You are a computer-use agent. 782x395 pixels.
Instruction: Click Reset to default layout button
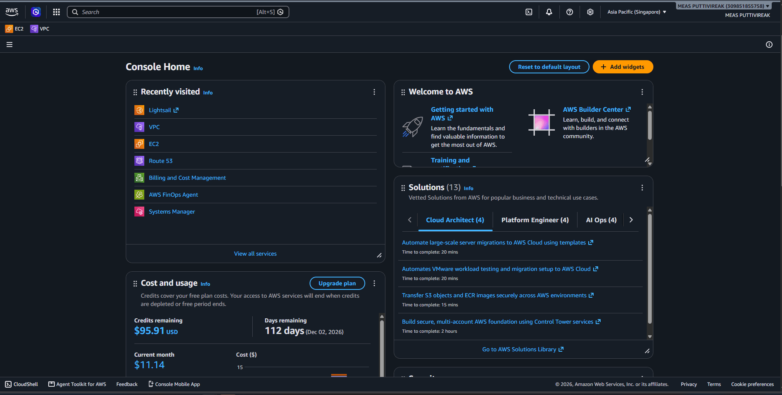tap(549, 67)
